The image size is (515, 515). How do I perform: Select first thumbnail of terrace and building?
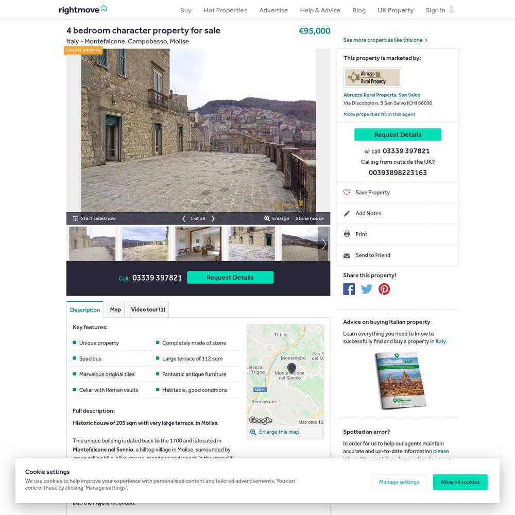click(92, 244)
